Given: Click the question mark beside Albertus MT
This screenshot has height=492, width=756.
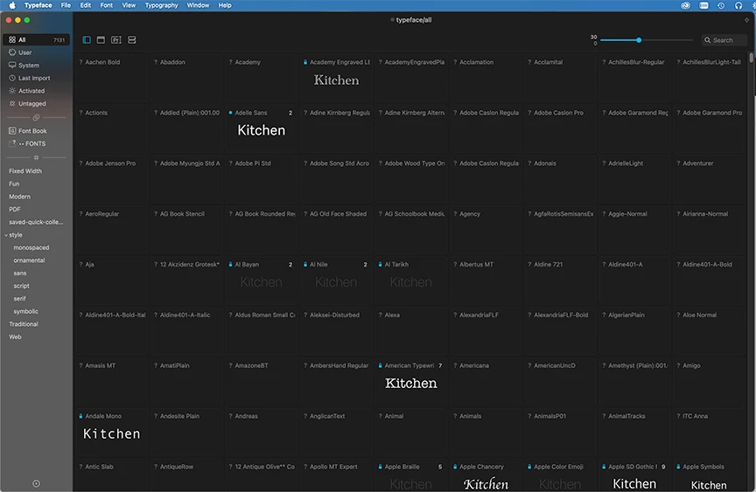Looking at the screenshot, I should (455, 264).
